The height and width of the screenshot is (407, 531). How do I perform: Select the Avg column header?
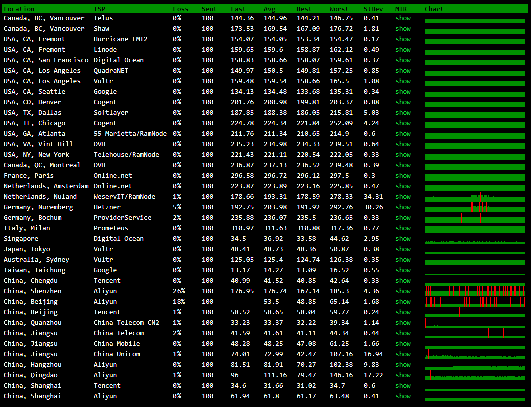click(x=269, y=9)
